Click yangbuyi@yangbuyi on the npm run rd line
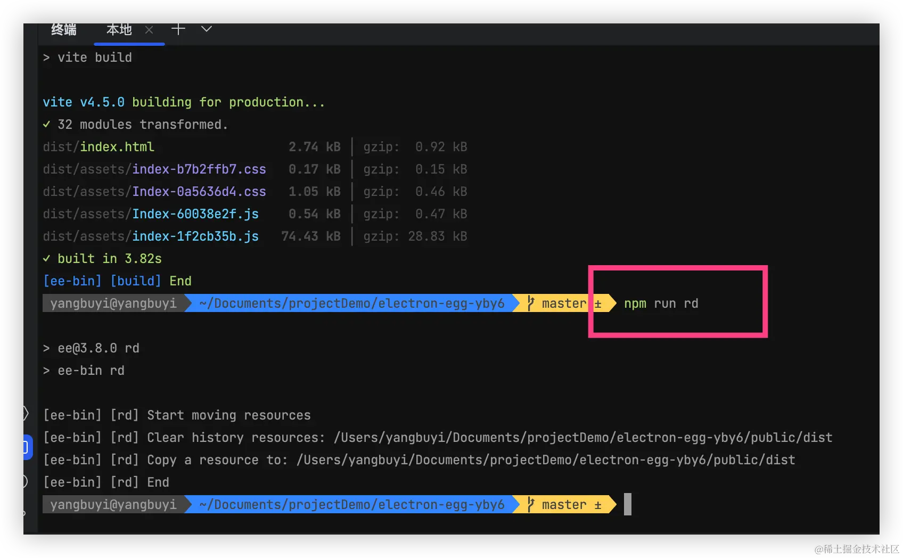The image size is (903, 558). 113,303
